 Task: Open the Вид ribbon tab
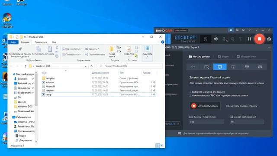tap(54, 42)
